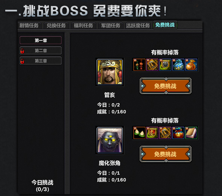Select the blue gift pouch reward icon
The image size is (222, 196).
178,65
